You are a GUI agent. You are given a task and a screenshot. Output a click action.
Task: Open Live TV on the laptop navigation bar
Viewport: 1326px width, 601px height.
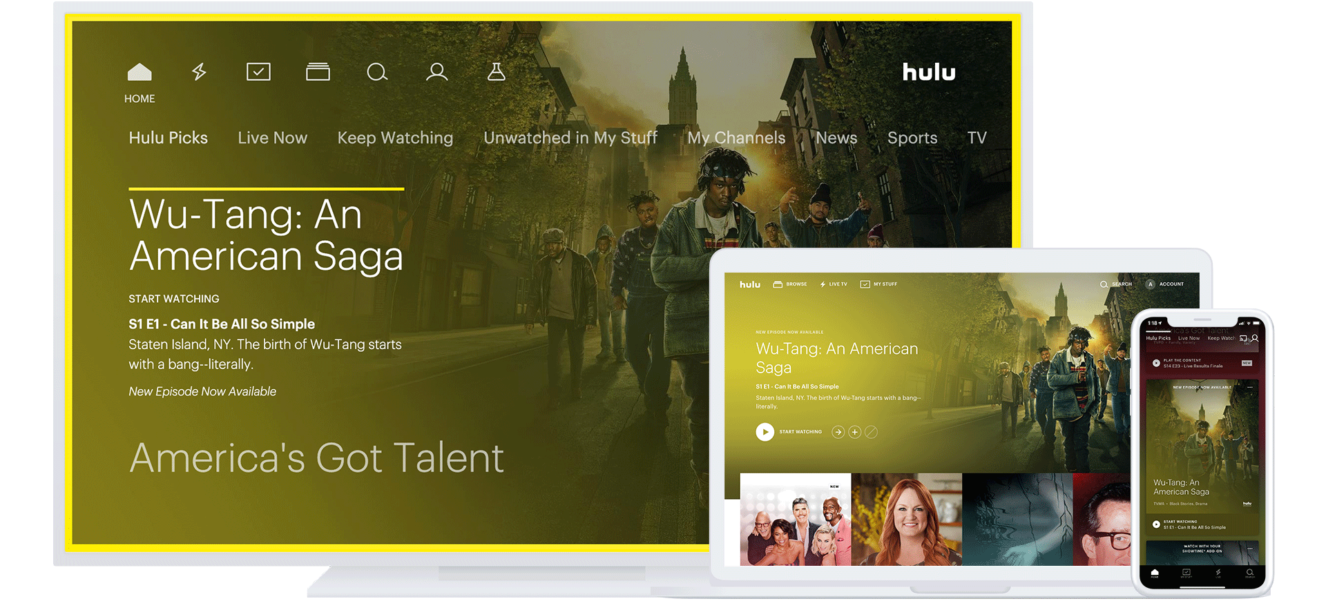[834, 284]
